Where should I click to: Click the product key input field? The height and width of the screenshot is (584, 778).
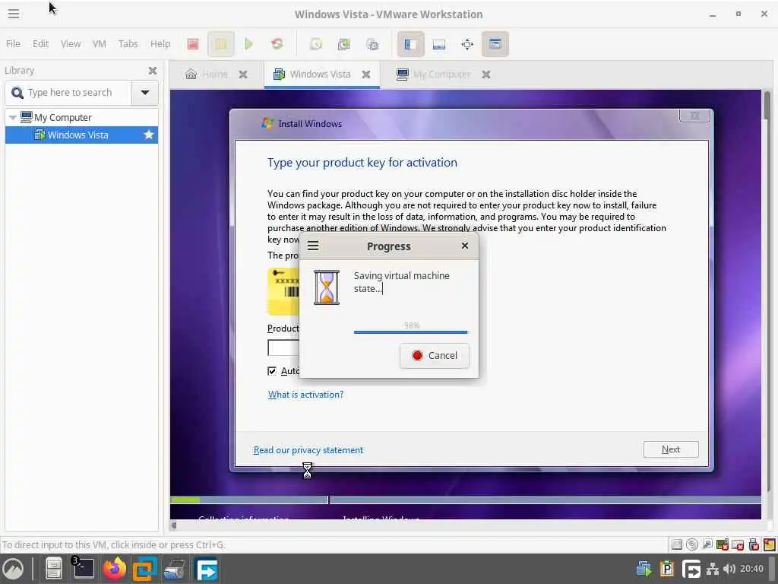[x=283, y=348]
